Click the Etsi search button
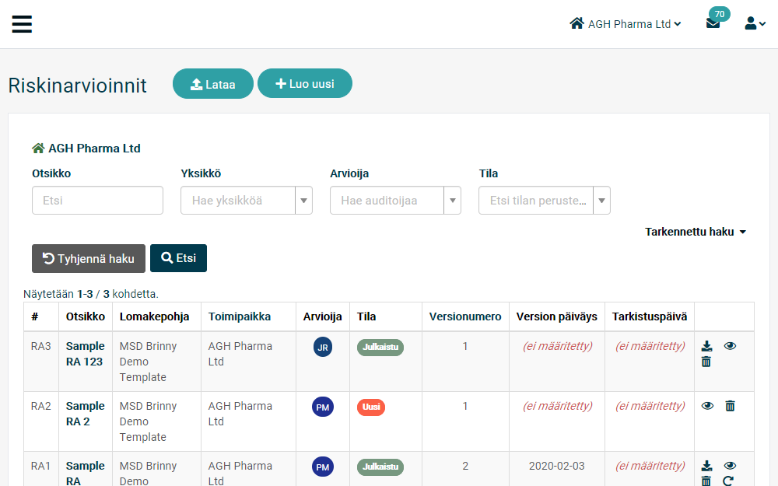The height and width of the screenshot is (486, 778). click(179, 258)
